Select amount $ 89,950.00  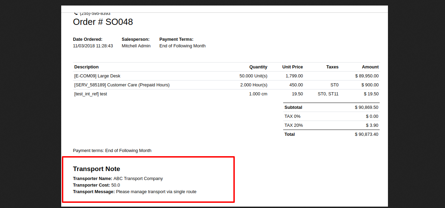point(367,76)
